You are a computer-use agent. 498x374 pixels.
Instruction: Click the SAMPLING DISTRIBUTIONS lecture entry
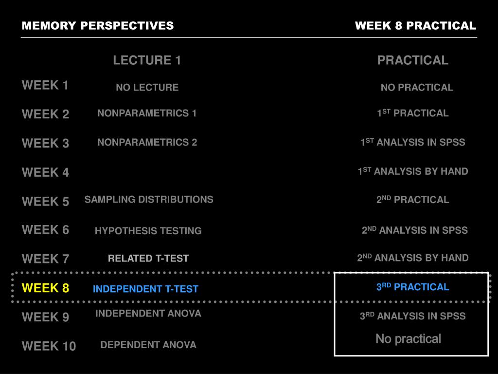149,199
